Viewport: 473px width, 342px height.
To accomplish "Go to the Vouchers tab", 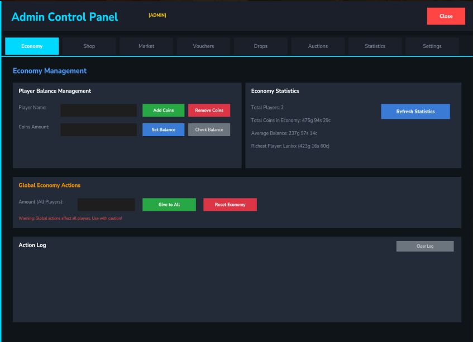I will tap(203, 46).
